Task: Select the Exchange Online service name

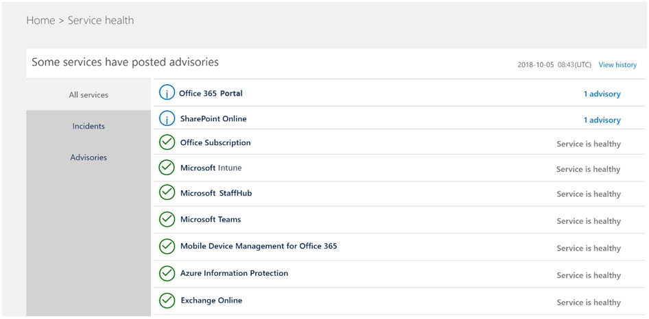Action: coord(211,301)
